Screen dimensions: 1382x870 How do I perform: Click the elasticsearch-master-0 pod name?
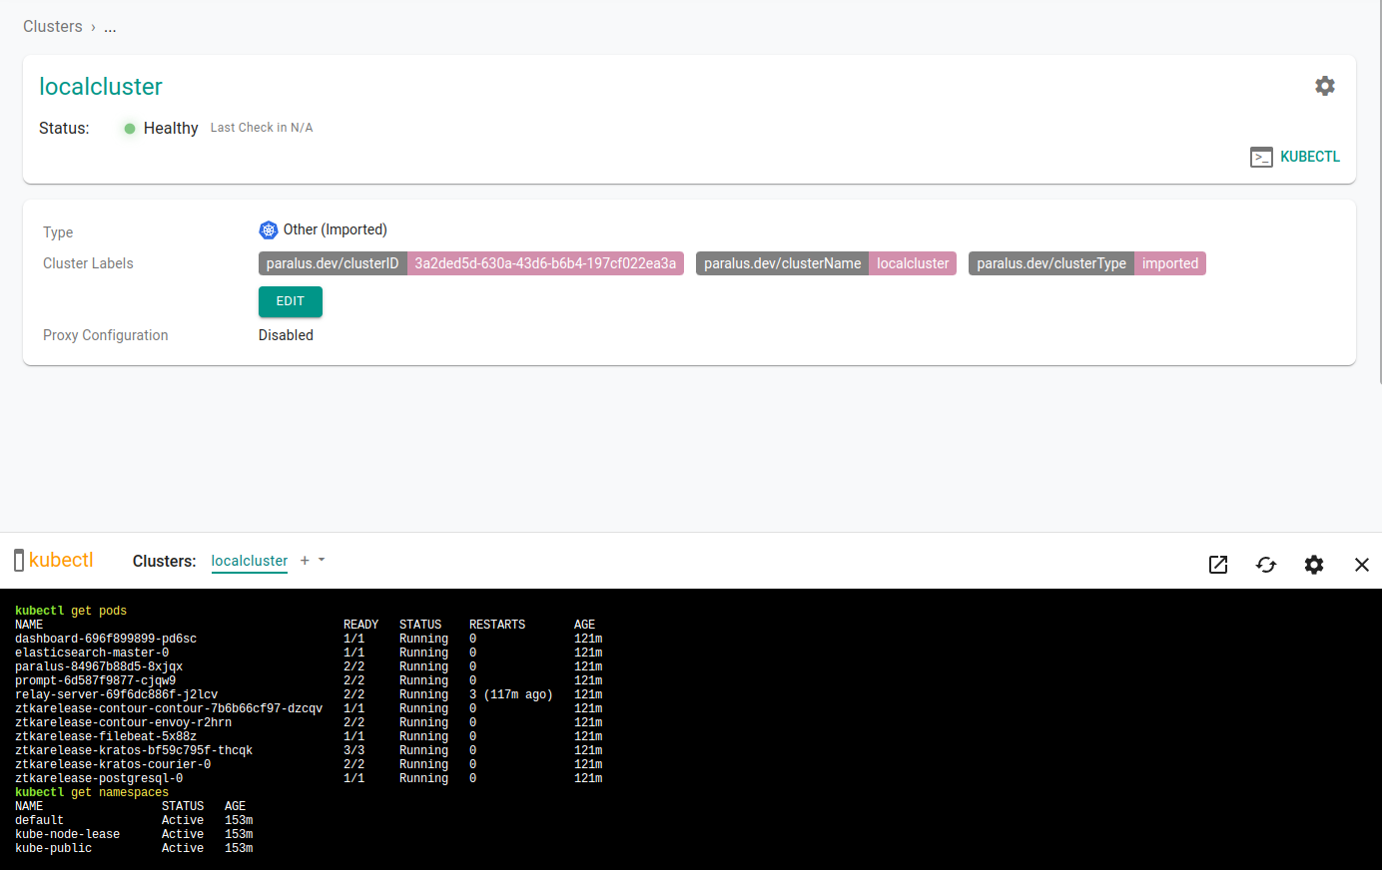[x=92, y=652]
